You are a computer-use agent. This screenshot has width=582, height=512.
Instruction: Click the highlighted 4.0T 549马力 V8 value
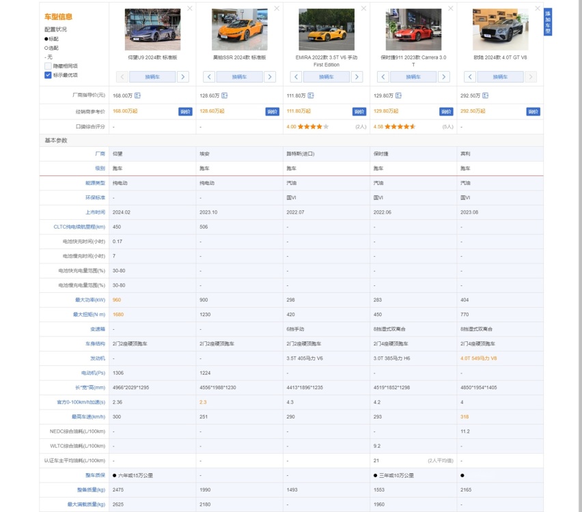tap(478, 358)
